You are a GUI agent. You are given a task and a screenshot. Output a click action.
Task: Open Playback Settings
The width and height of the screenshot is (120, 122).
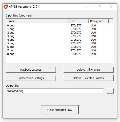[31, 70]
